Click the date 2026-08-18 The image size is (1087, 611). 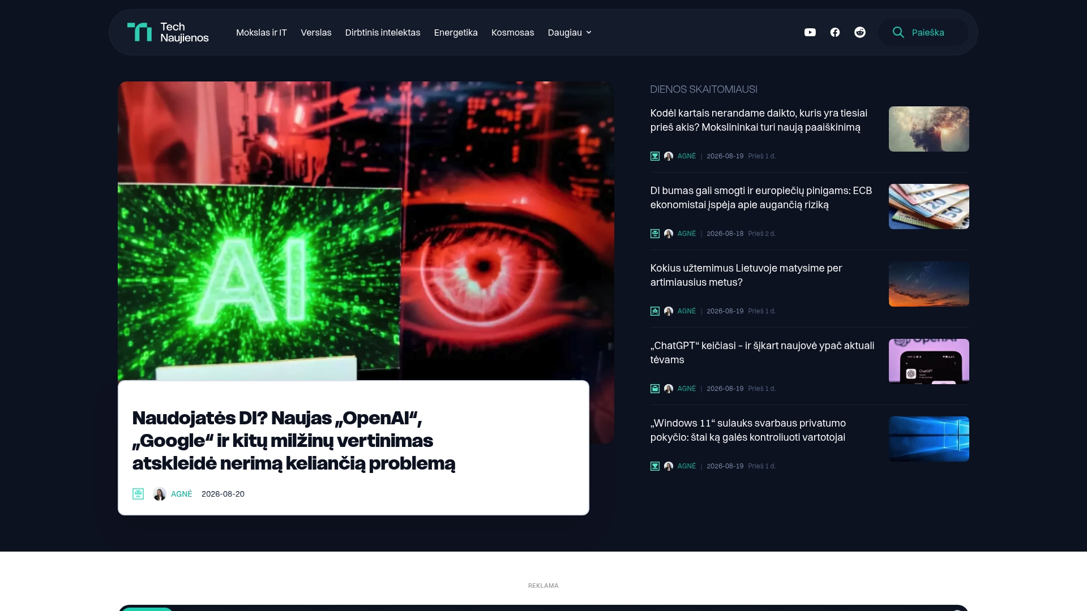[725, 234]
